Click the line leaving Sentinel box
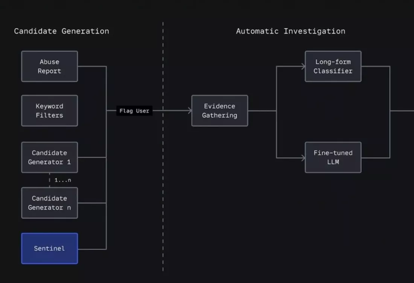 click(x=92, y=249)
